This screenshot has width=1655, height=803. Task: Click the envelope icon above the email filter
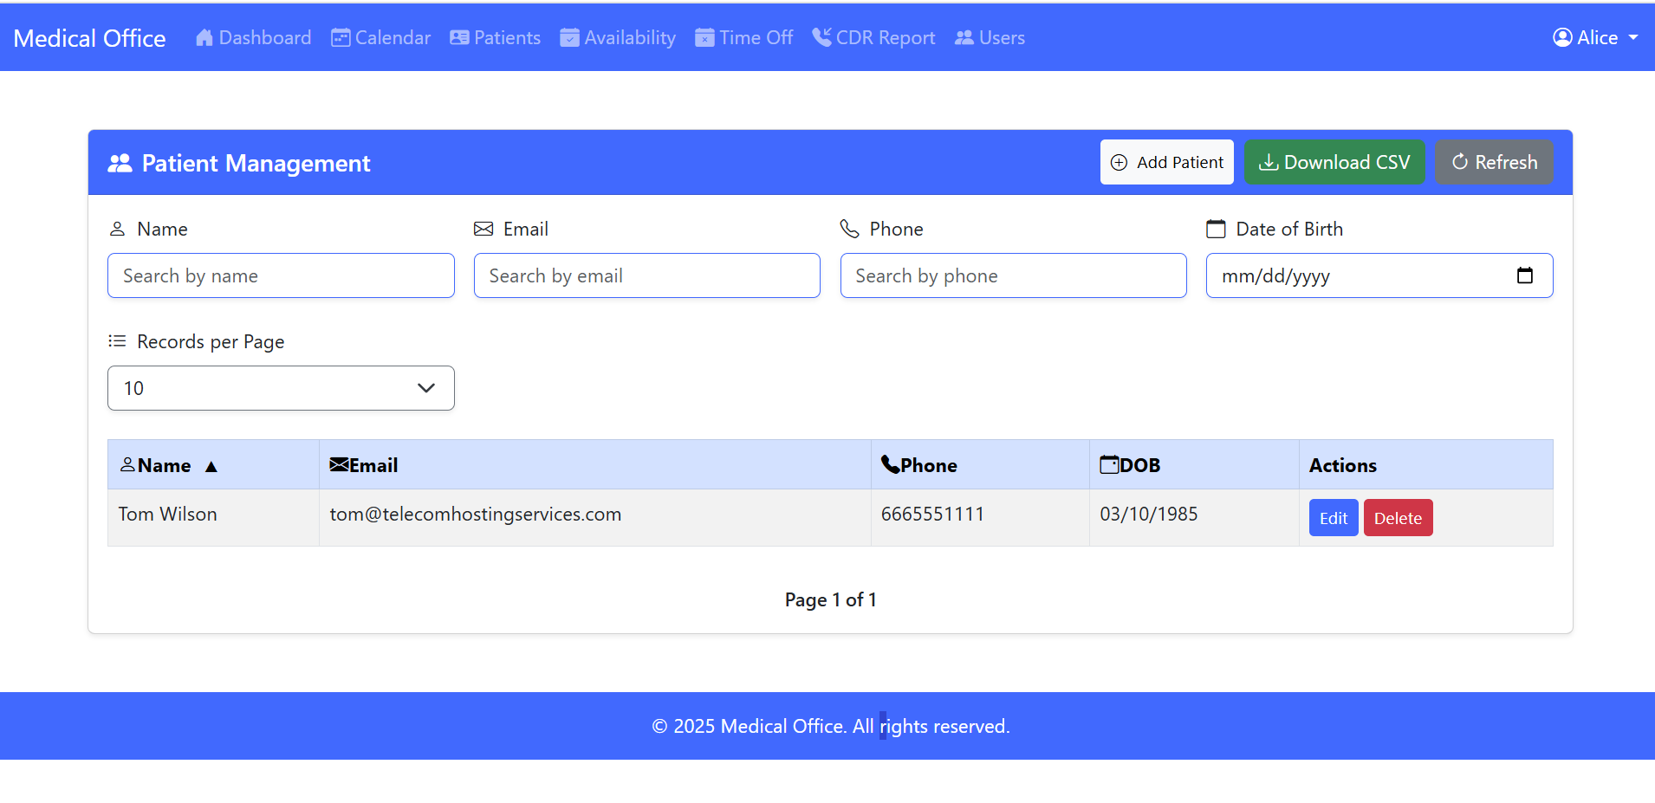point(484,228)
